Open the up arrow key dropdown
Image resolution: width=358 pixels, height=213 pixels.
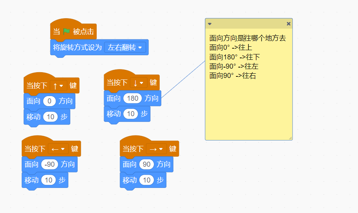point(58,86)
